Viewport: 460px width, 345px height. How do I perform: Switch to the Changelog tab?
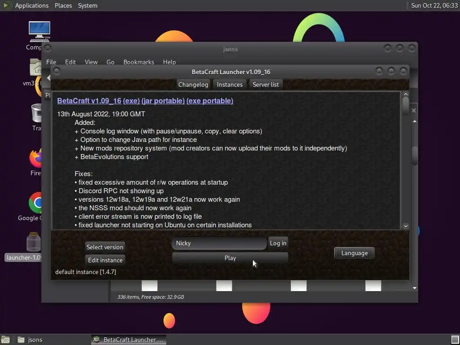pos(193,84)
